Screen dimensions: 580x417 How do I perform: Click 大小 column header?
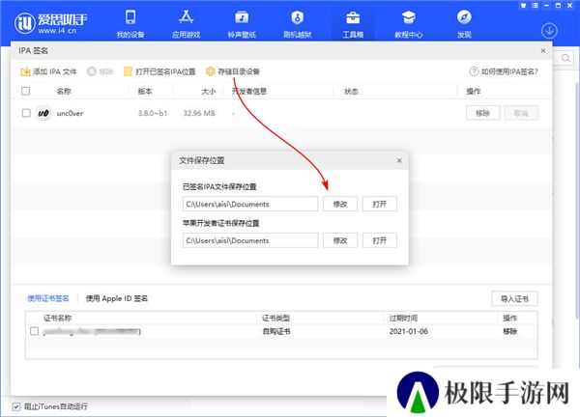pos(208,92)
